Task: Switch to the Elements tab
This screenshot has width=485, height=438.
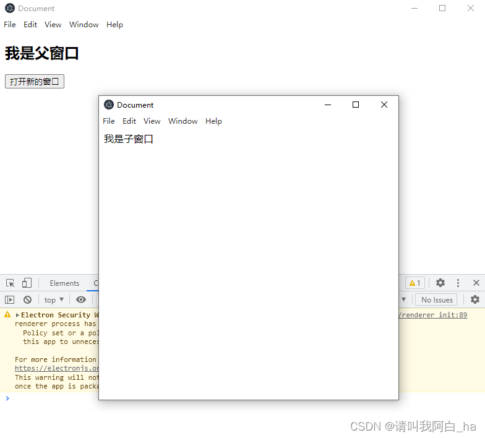Action: point(64,283)
